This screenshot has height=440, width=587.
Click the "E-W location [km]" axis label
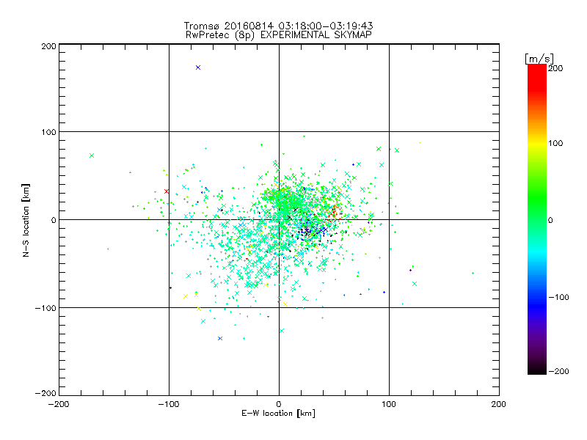(x=278, y=414)
